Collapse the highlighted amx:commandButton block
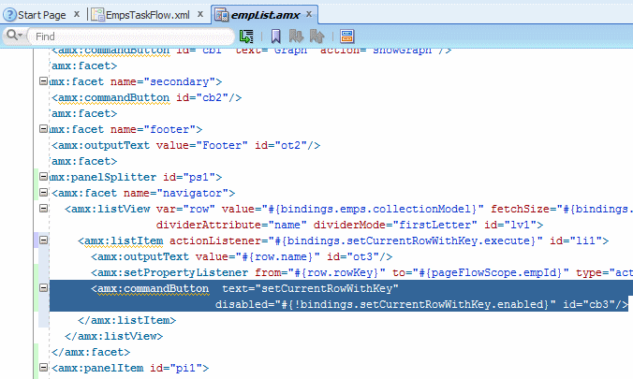This screenshot has width=633, height=379. (x=43, y=288)
